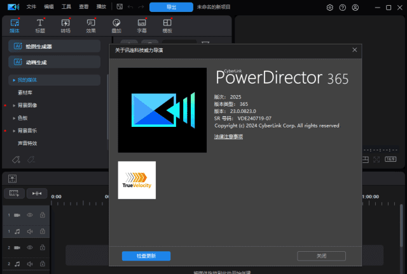Select the audio track 2 music icon
The width and height of the screenshot is (407, 274).
17,264
